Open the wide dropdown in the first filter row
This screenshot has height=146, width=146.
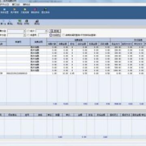coord(17,31)
